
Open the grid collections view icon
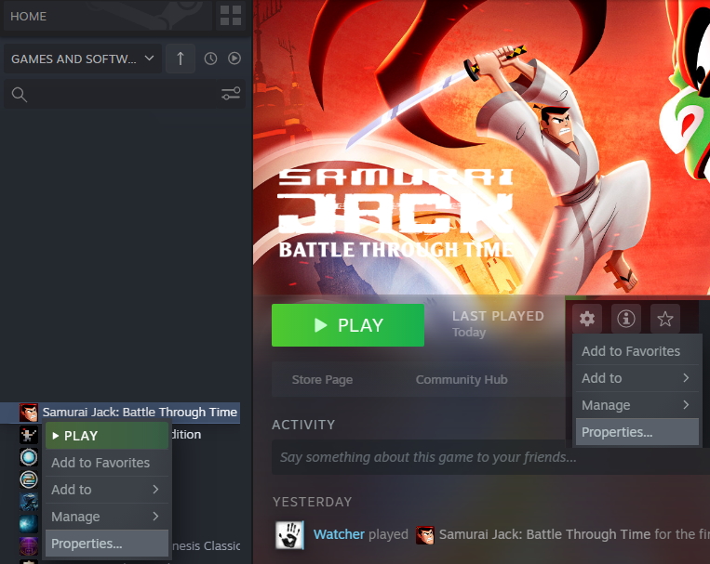(231, 16)
